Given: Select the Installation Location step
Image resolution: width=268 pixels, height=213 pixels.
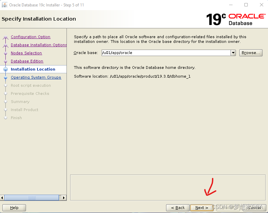Looking at the screenshot, I should 33,69.
